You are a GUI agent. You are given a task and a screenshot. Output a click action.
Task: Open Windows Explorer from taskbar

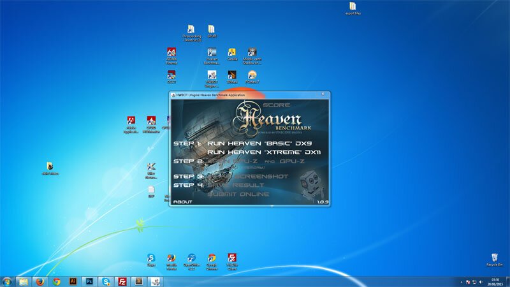(24, 281)
